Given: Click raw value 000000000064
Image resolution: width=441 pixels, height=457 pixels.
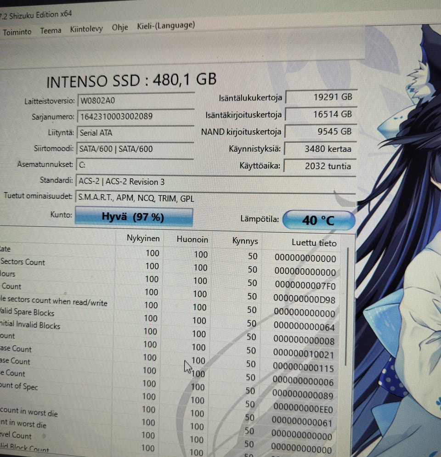Looking at the screenshot, I should 304,327.
